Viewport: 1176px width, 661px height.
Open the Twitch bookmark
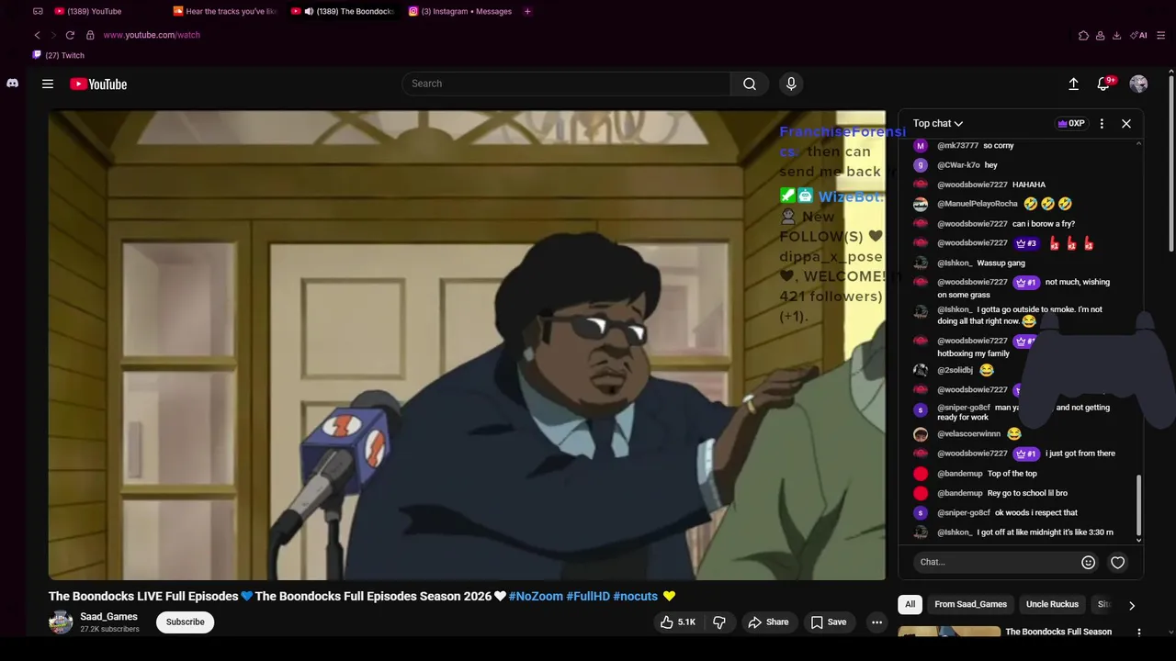59,55
